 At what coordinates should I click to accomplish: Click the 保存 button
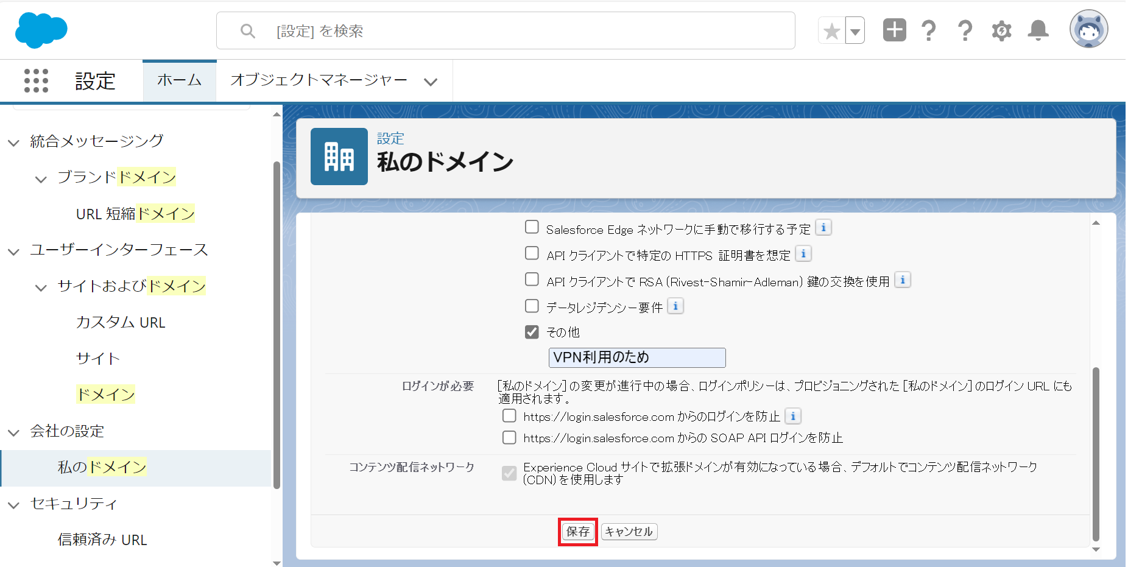(577, 532)
